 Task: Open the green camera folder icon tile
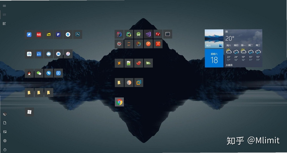tap(148, 63)
